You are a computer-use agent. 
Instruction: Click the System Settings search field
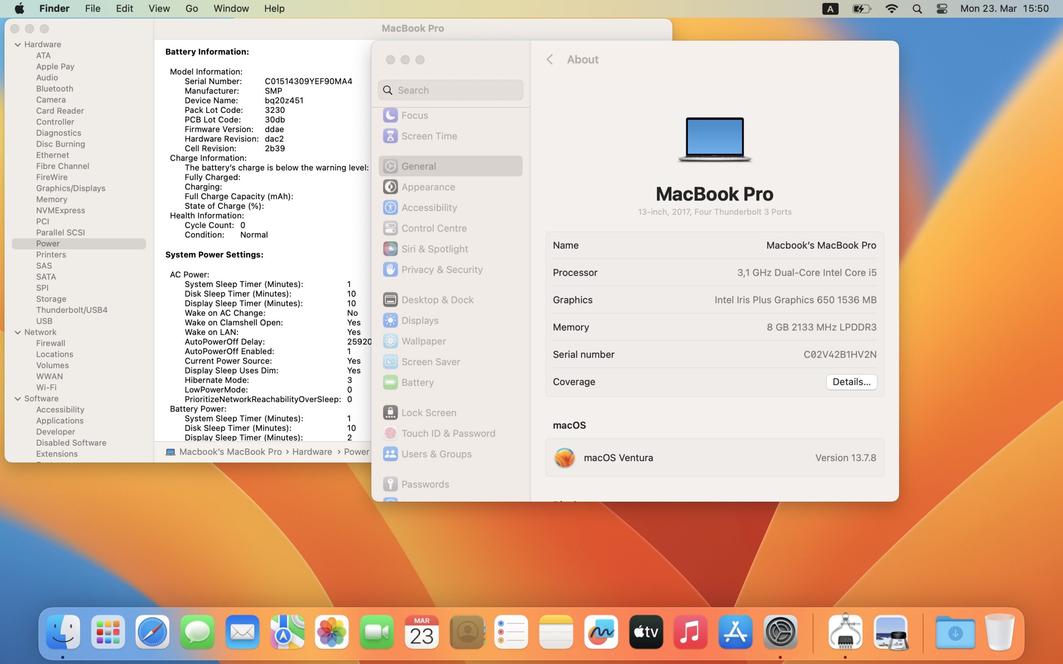[450, 90]
